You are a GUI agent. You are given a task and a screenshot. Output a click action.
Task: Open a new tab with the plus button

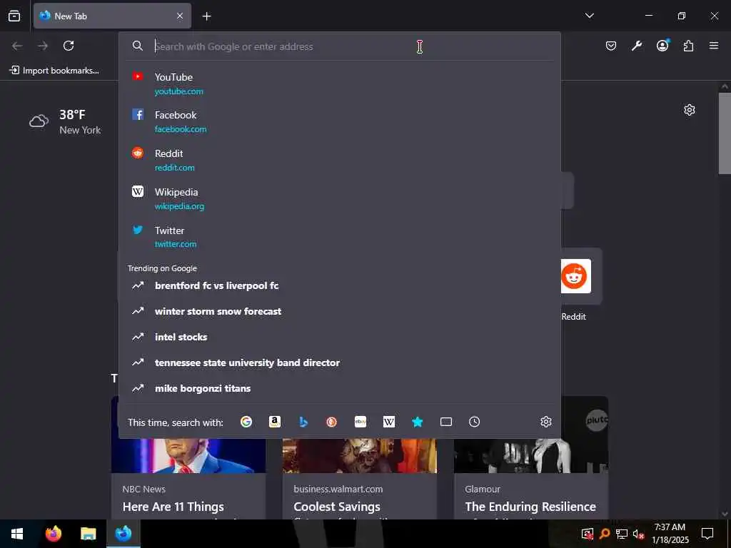(206, 16)
